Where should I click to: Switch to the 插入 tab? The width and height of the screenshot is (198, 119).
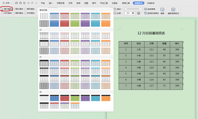click(50, 3)
